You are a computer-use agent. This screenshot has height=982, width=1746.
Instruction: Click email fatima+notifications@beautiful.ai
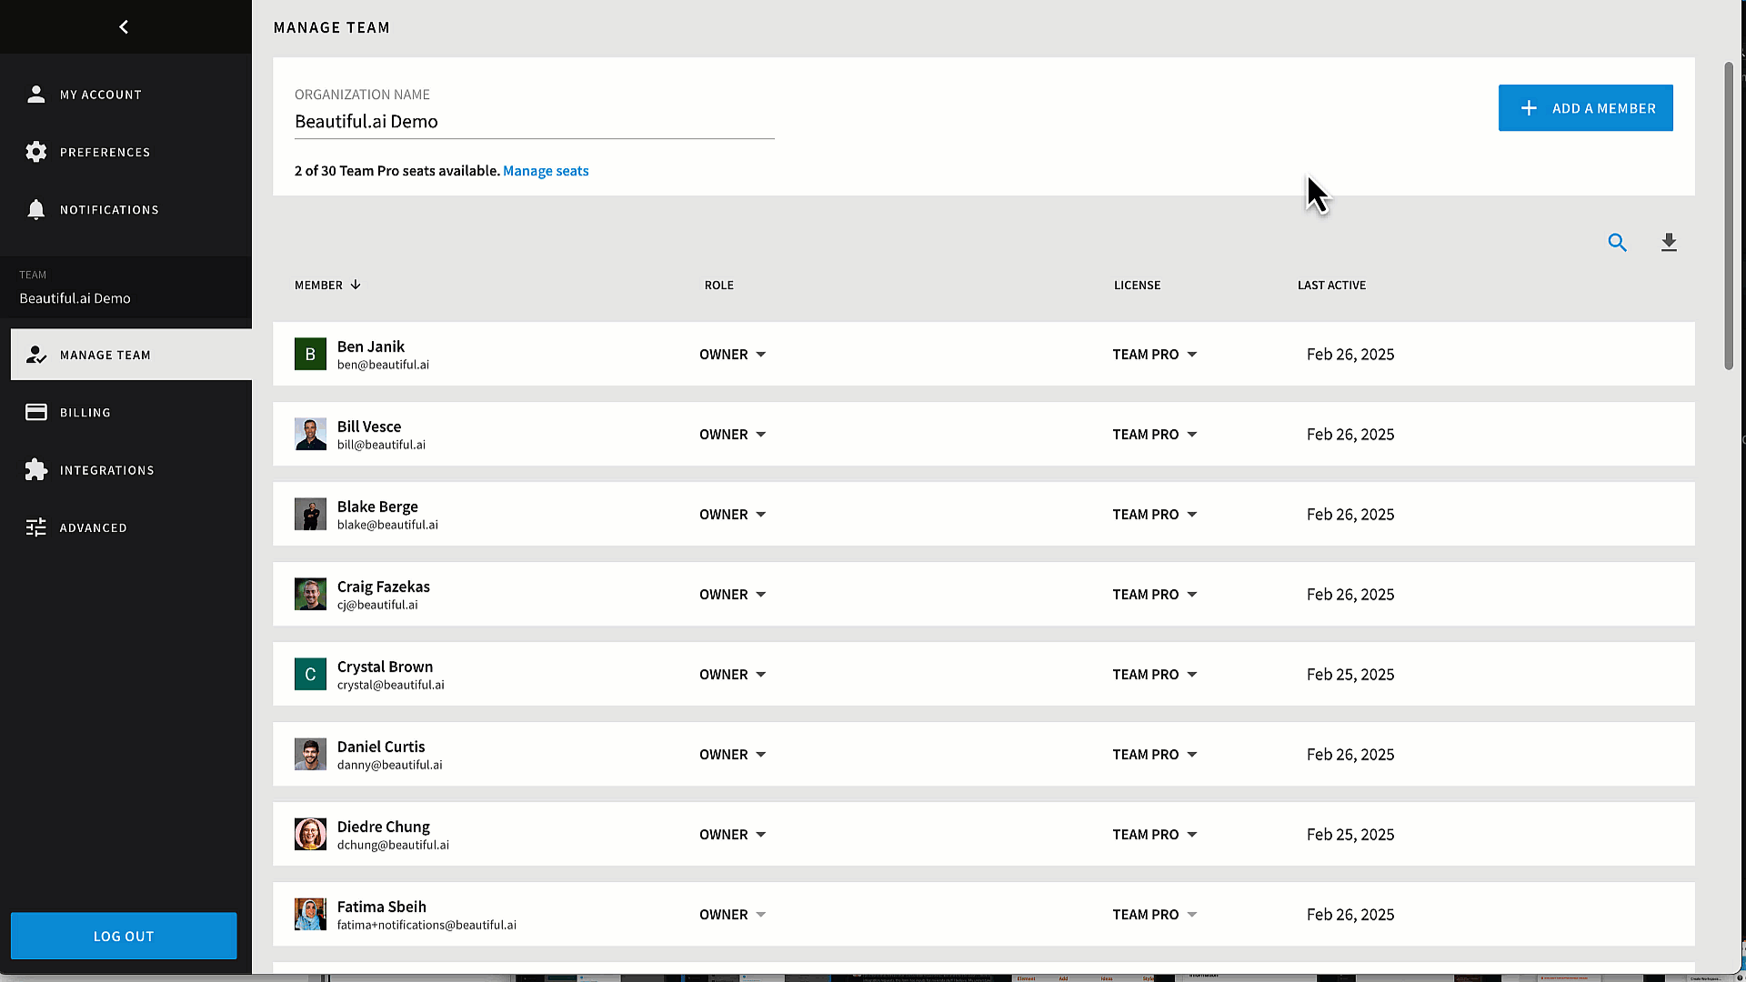click(x=426, y=925)
